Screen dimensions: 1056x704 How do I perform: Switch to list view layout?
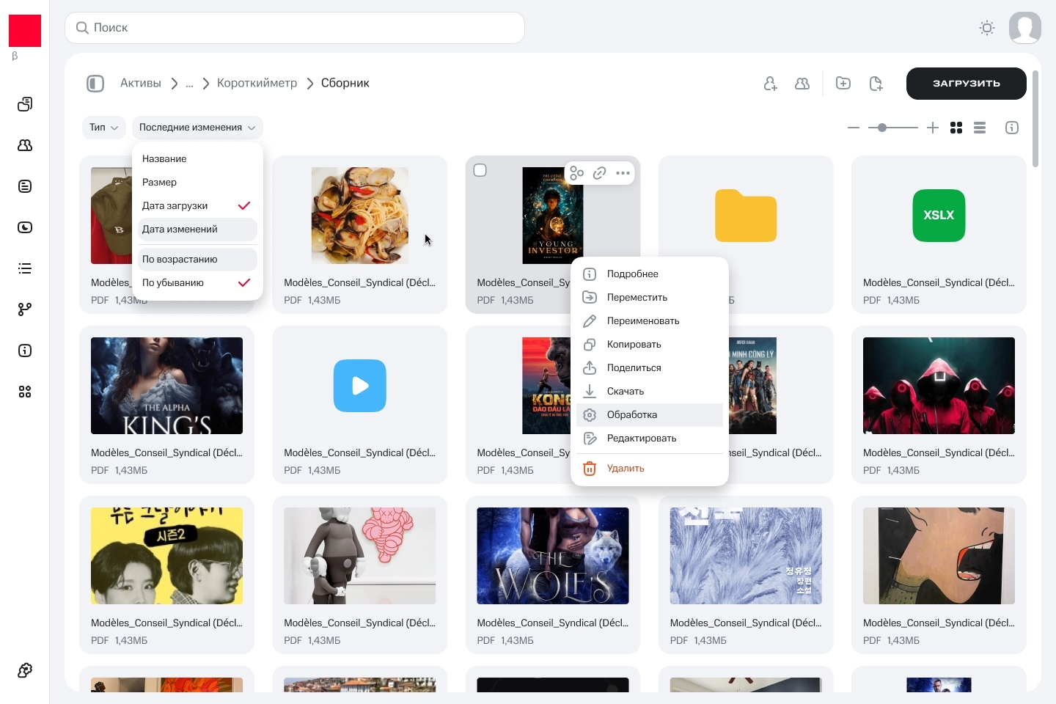[980, 128]
